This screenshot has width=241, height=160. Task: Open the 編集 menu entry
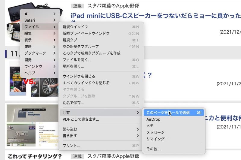click(x=40, y=33)
